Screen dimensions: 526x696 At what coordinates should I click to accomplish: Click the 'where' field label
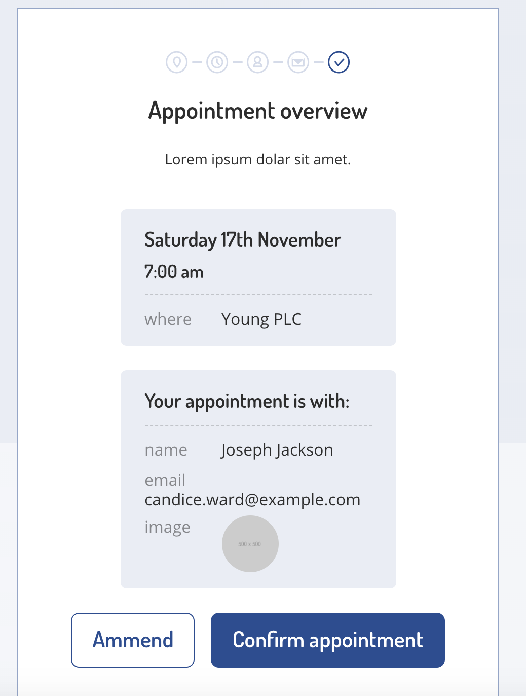[168, 319]
